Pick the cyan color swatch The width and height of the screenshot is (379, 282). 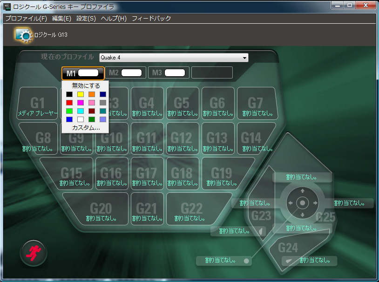pyautogui.click(x=80, y=111)
